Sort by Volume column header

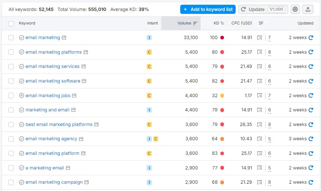[x=185, y=23]
